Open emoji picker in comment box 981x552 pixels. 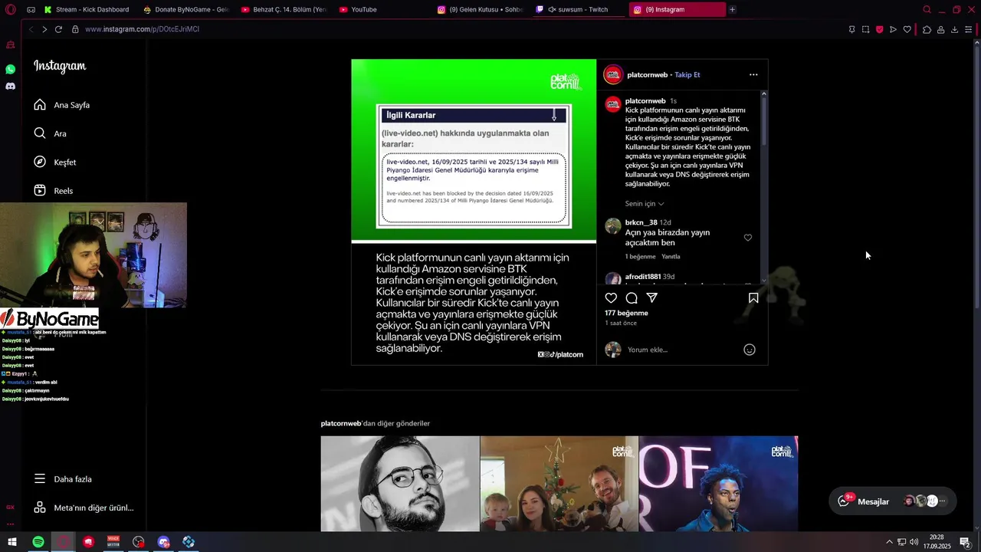tap(750, 350)
